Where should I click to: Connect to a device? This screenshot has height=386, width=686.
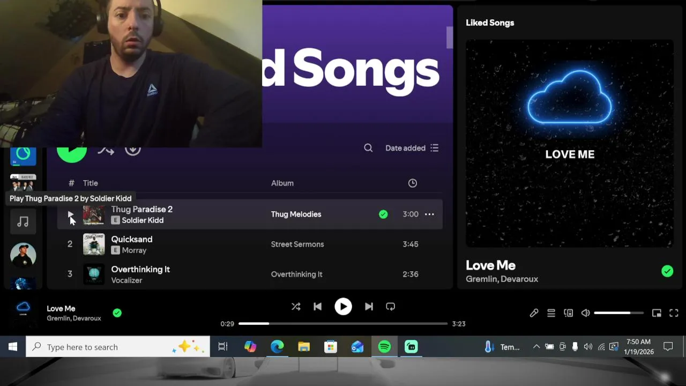click(569, 313)
